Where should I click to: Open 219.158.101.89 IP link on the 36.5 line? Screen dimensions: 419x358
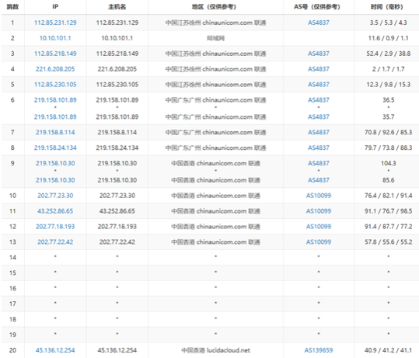click(x=55, y=100)
